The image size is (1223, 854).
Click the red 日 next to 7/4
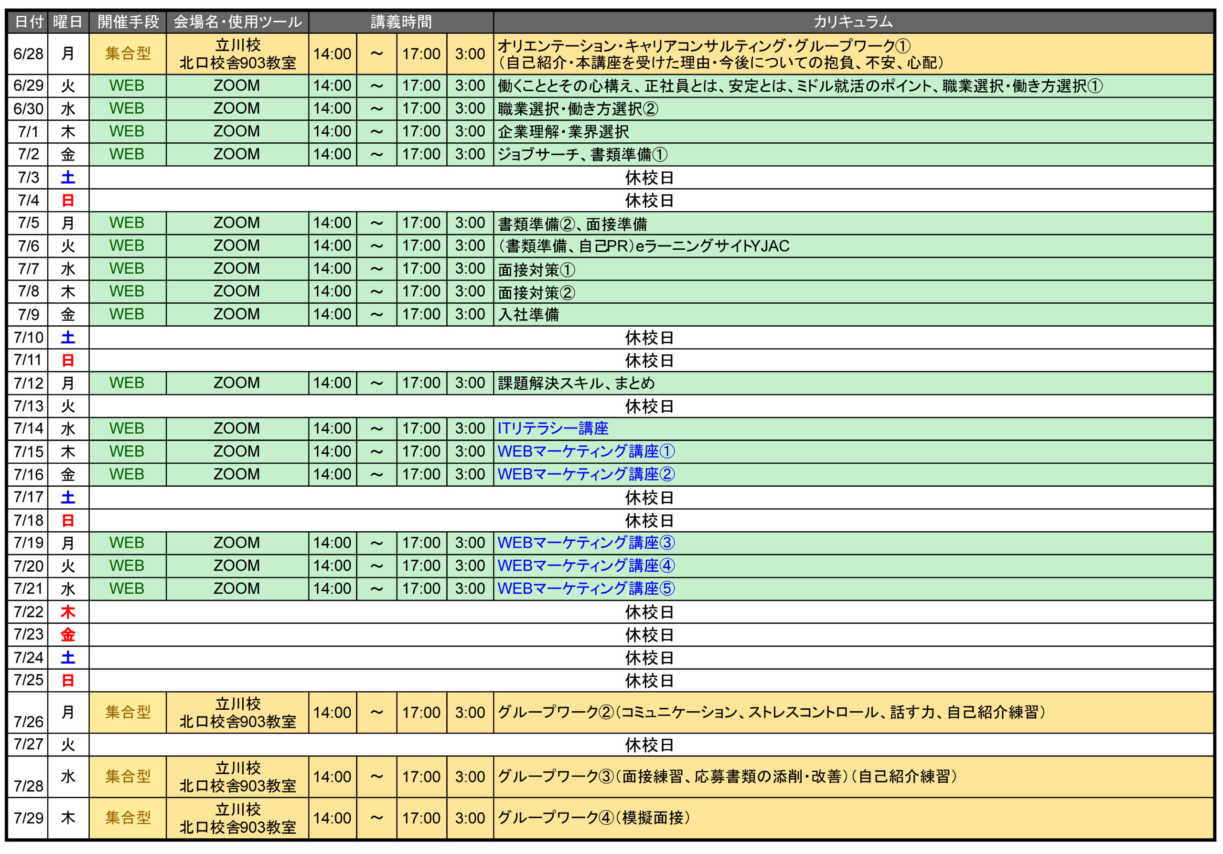click(x=68, y=200)
